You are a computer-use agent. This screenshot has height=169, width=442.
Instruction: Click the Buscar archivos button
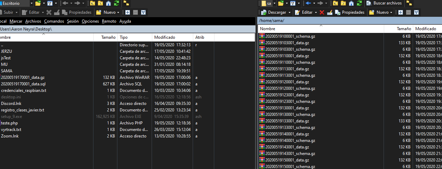[385, 3]
